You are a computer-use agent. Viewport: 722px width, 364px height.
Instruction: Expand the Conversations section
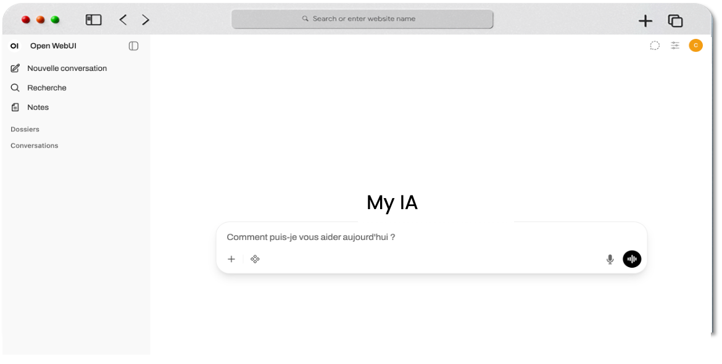point(34,146)
